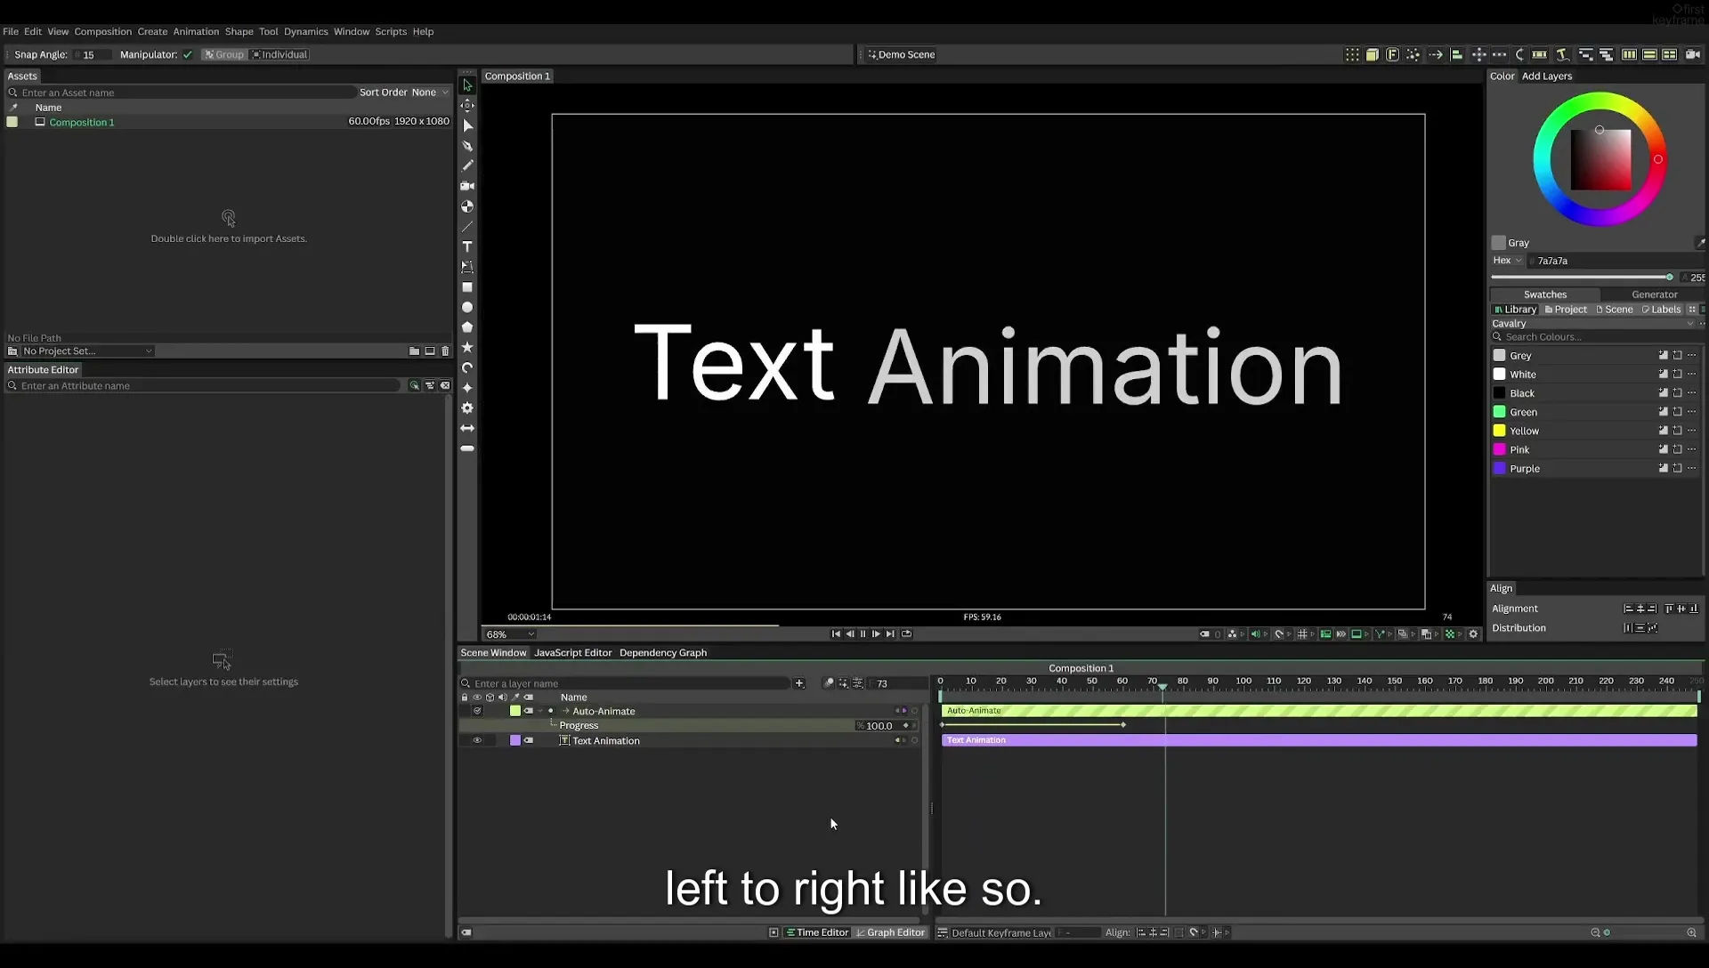Open more options for the Grey swatch
1709x968 pixels.
click(1692, 356)
